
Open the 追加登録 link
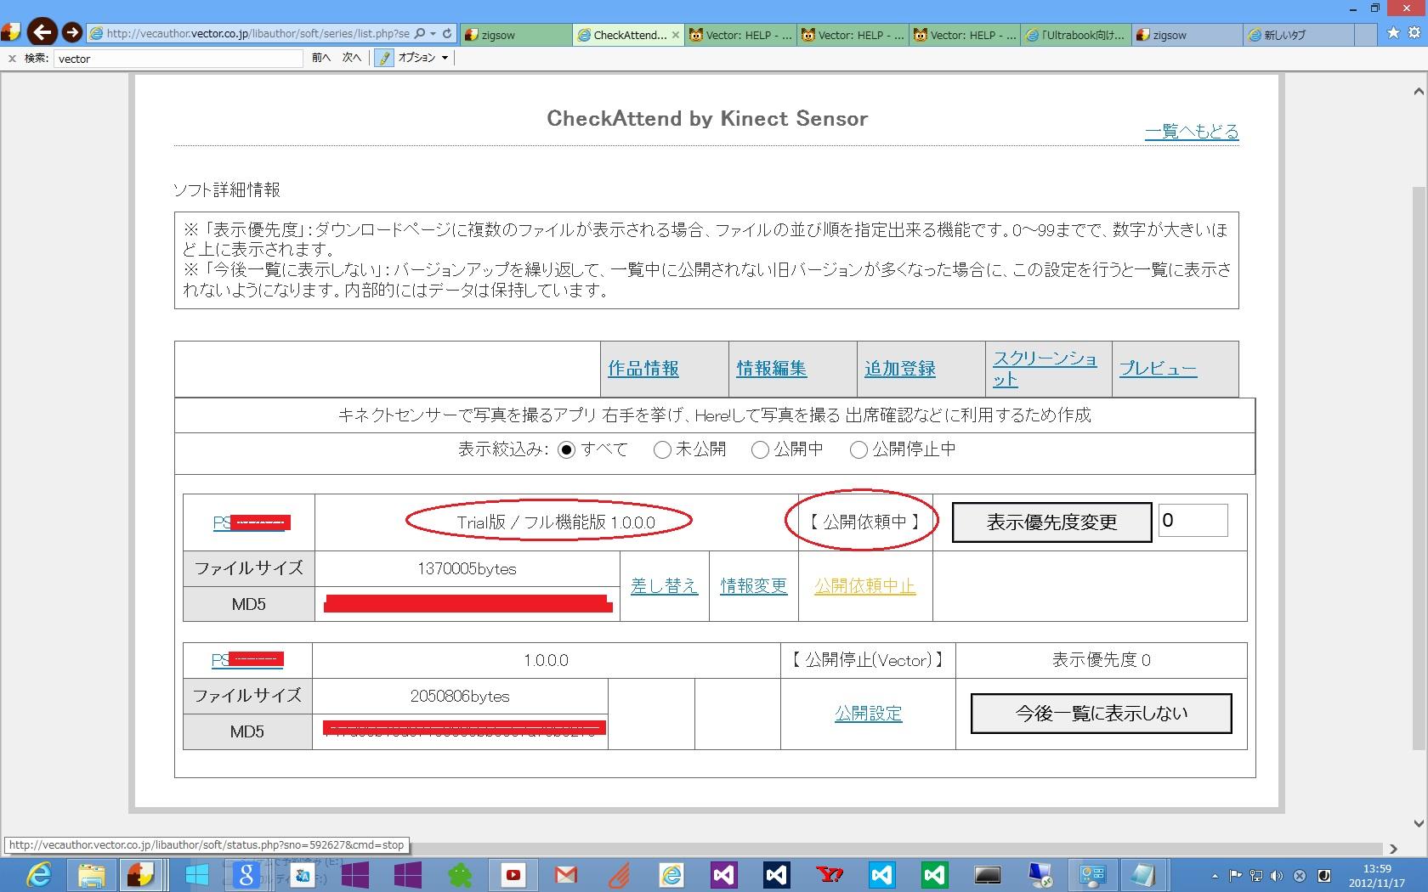pos(900,369)
